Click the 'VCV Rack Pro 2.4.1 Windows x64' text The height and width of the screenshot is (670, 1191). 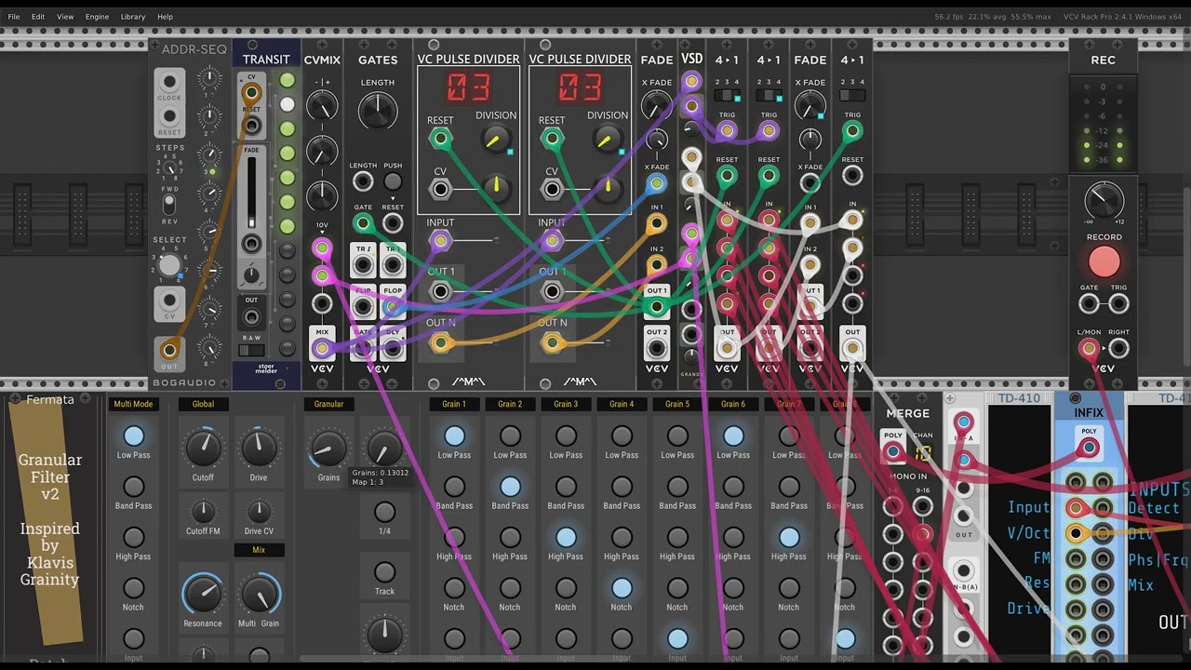1123,17
